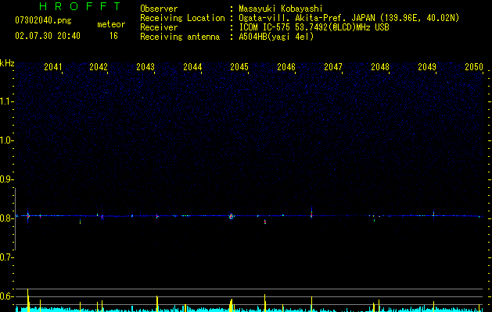Click the 0.9 kHz frequency label

pyautogui.click(x=7, y=179)
